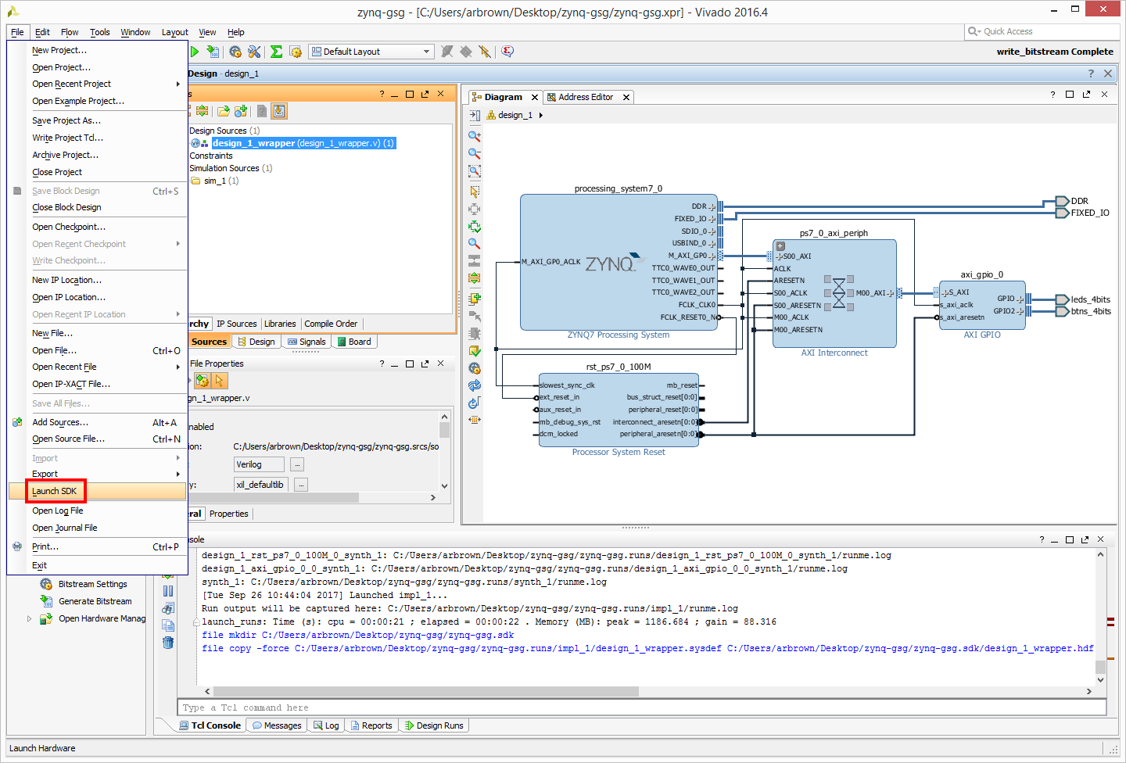
Task: Click the pause icon beside Tcl console
Action: [168, 591]
